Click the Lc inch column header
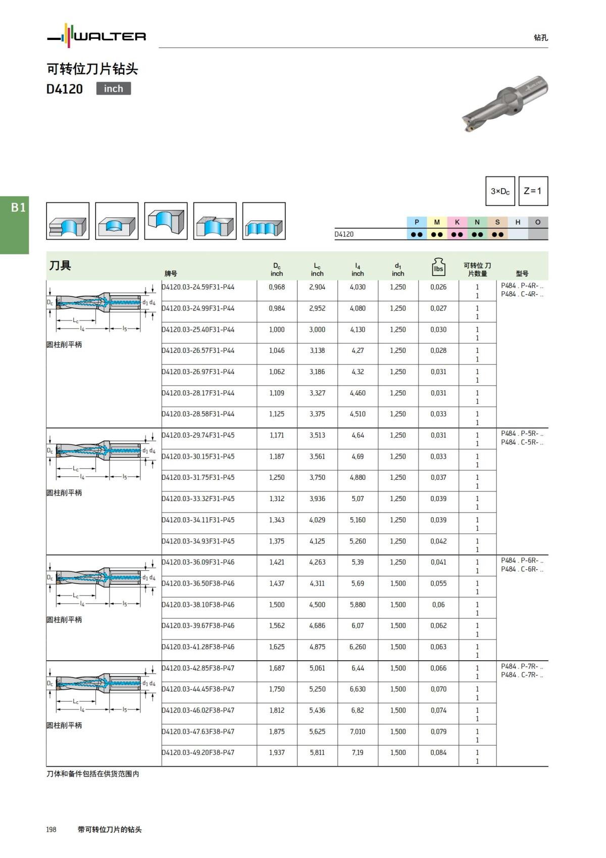The image size is (606, 858). pos(317,269)
